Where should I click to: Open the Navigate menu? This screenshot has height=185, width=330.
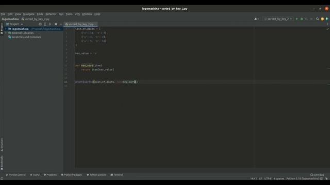click(29, 14)
